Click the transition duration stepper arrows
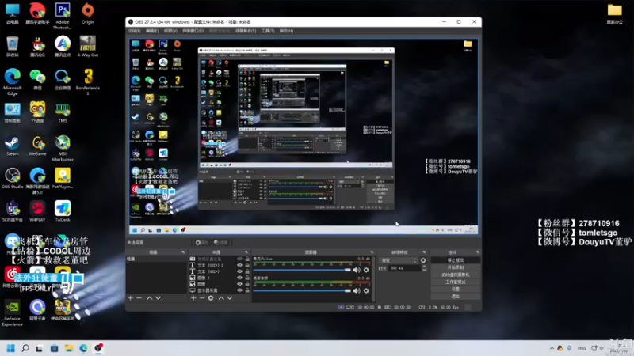 tap(424, 268)
